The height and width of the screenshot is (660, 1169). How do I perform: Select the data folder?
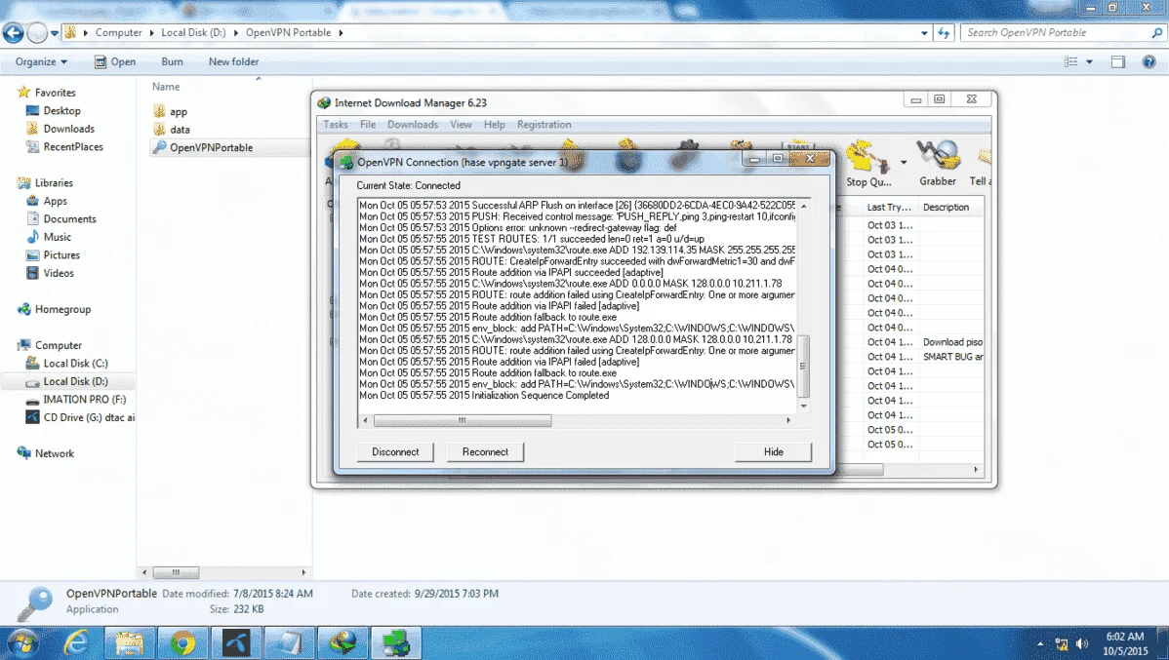tap(180, 130)
